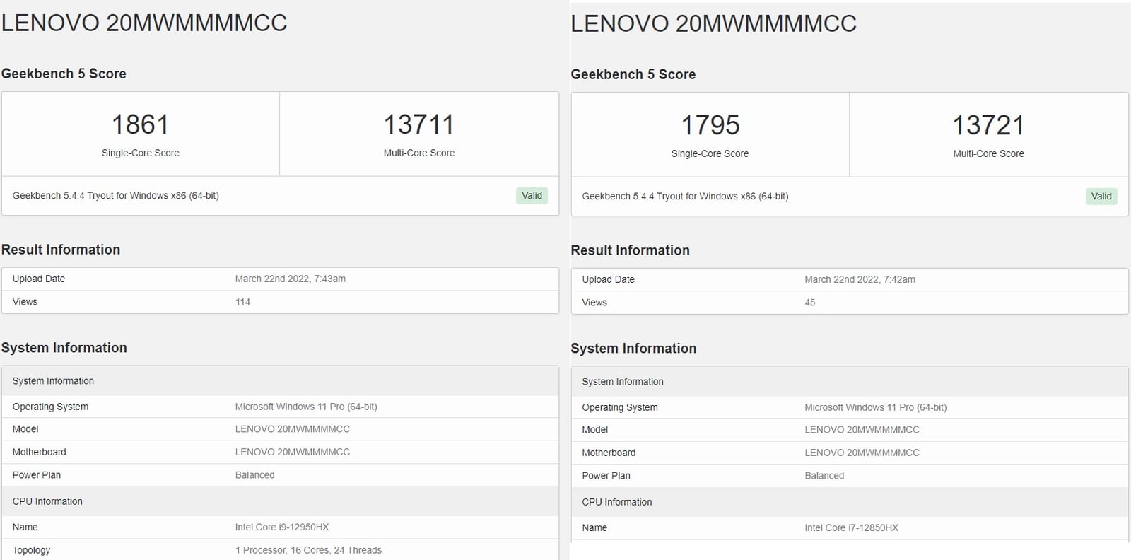Click the Valid badge beside the 1795 result

click(1101, 197)
